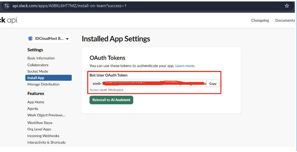
Task: Open the Agents feature page
Action: point(33,109)
